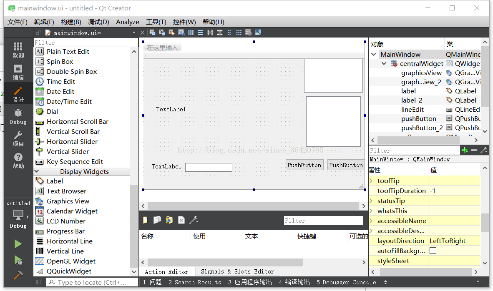Screen dimensions: 493x291
Task: Toggle sidebar button at bottom left
Action: [39, 282]
